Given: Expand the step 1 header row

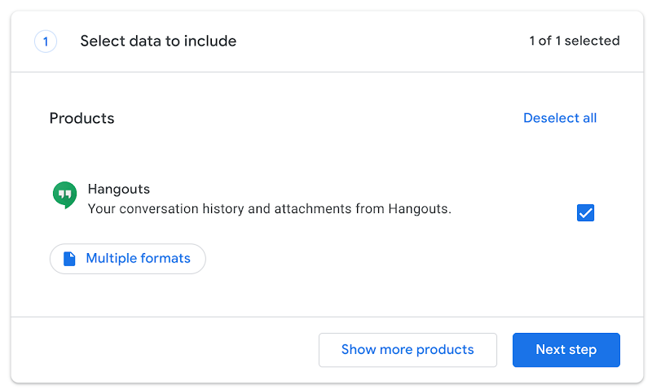Looking at the screenshot, I should pos(326,41).
